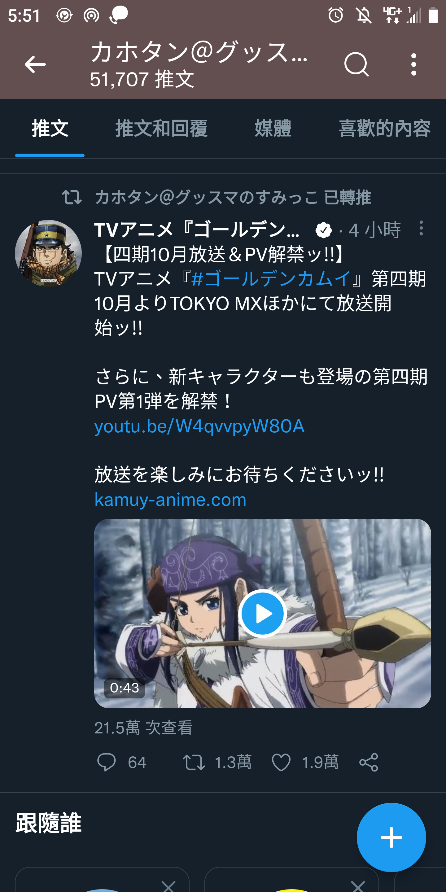Play the 0:43 anime PV video
The width and height of the screenshot is (446, 892).
pyautogui.click(x=262, y=613)
